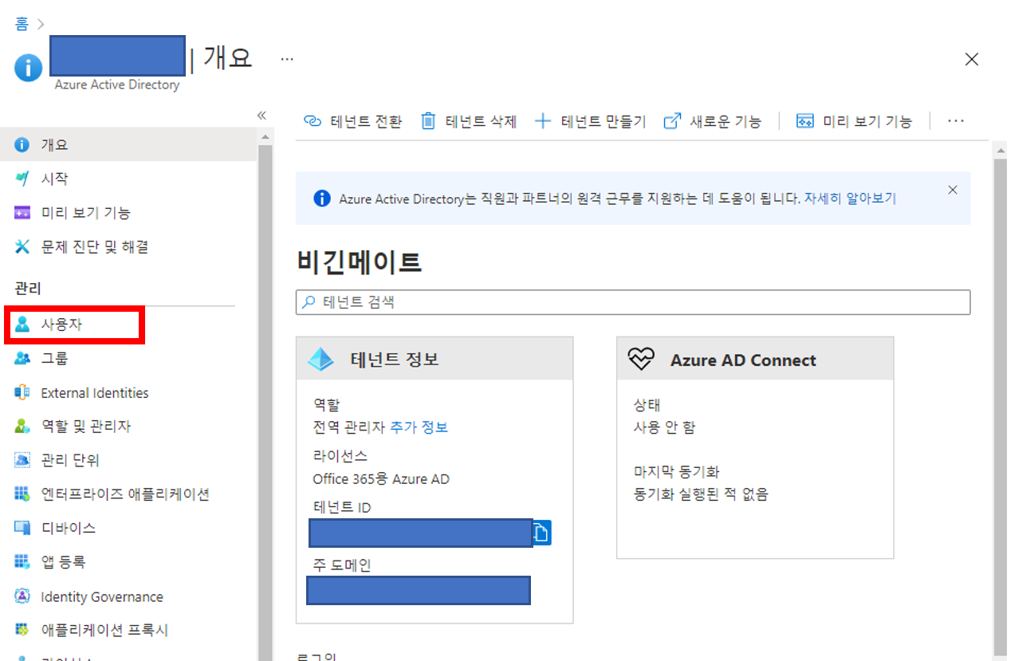
Task: Open 시작 getting started item
Action: point(128,179)
